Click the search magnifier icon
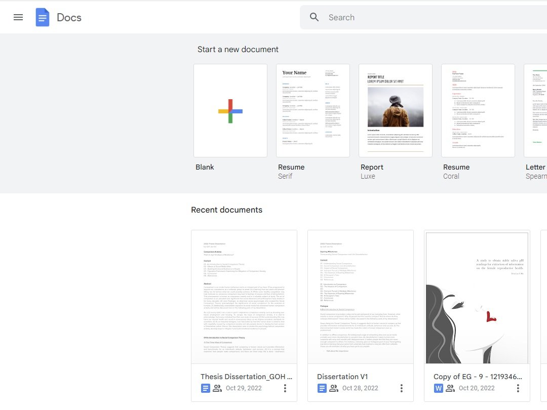 click(x=314, y=17)
